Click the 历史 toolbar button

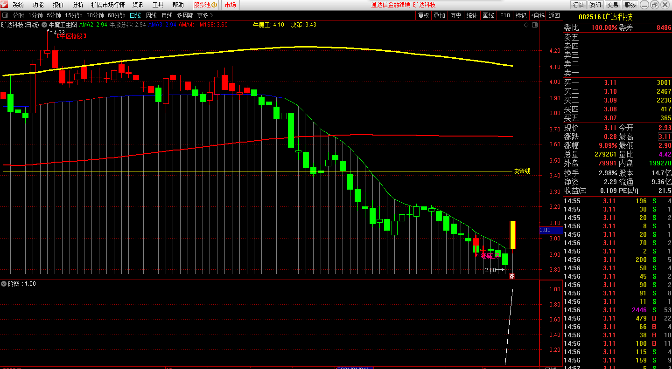tap(455, 15)
